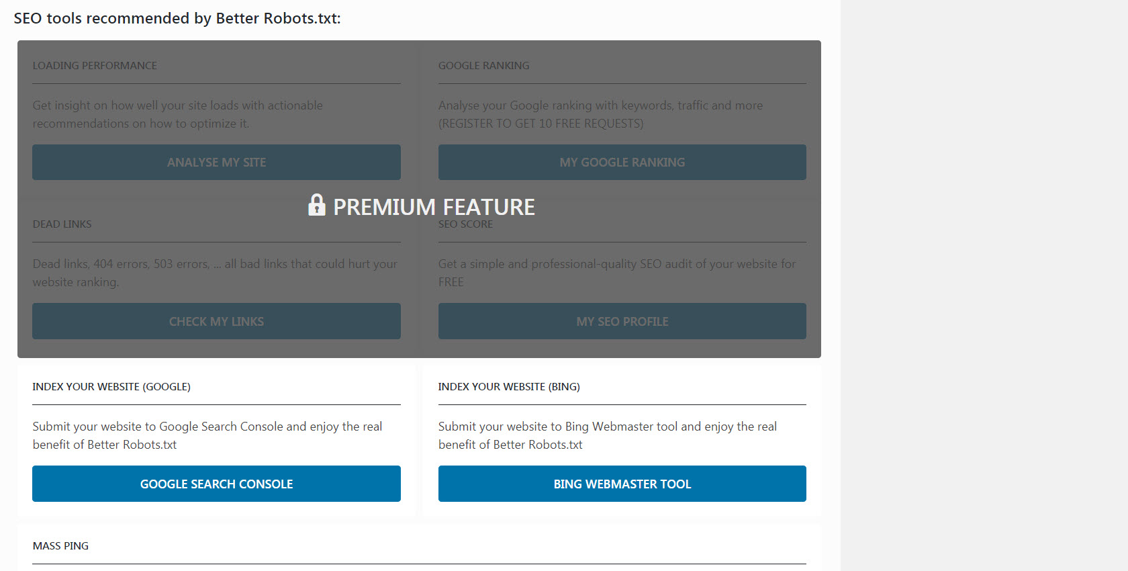
Task: Click the PREMIUM FEATURE overlay text
Action: (x=434, y=207)
